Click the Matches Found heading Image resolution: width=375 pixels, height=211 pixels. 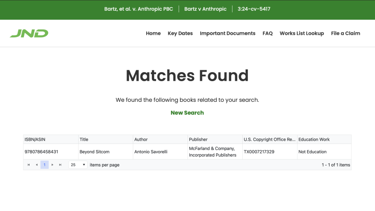(x=187, y=75)
